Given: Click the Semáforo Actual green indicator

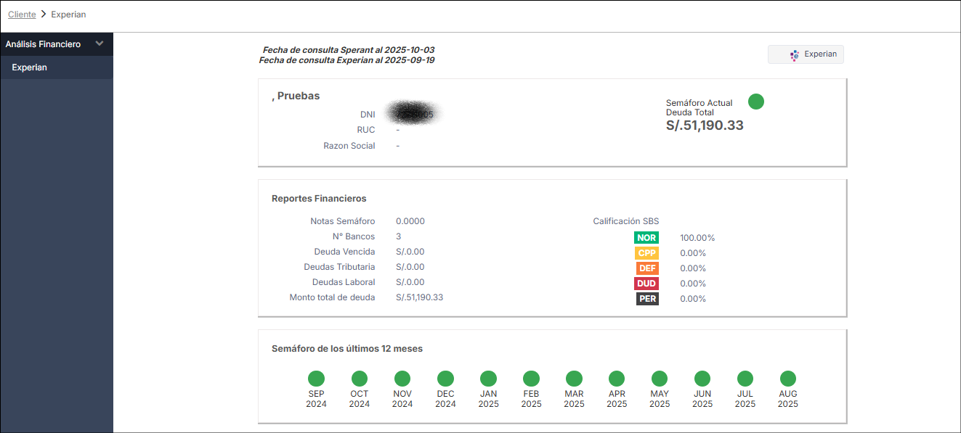Looking at the screenshot, I should tap(755, 102).
